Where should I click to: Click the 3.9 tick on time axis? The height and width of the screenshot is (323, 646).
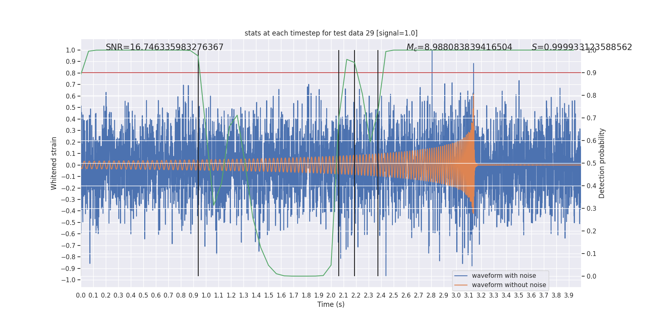[x=569, y=296]
